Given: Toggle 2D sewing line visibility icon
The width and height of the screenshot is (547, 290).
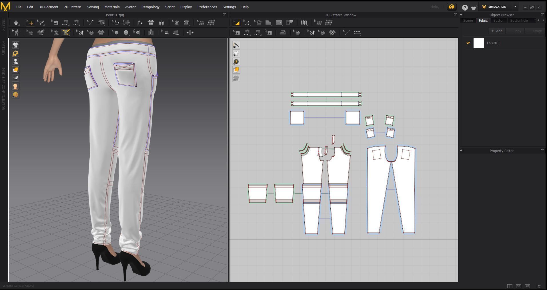Looking at the screenshot, I should (236, 45).
